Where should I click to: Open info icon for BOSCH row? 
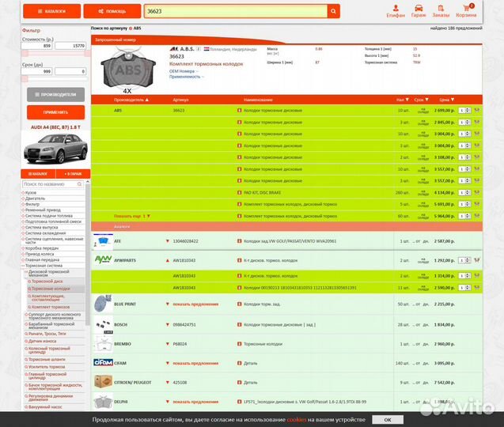point(240,324)
